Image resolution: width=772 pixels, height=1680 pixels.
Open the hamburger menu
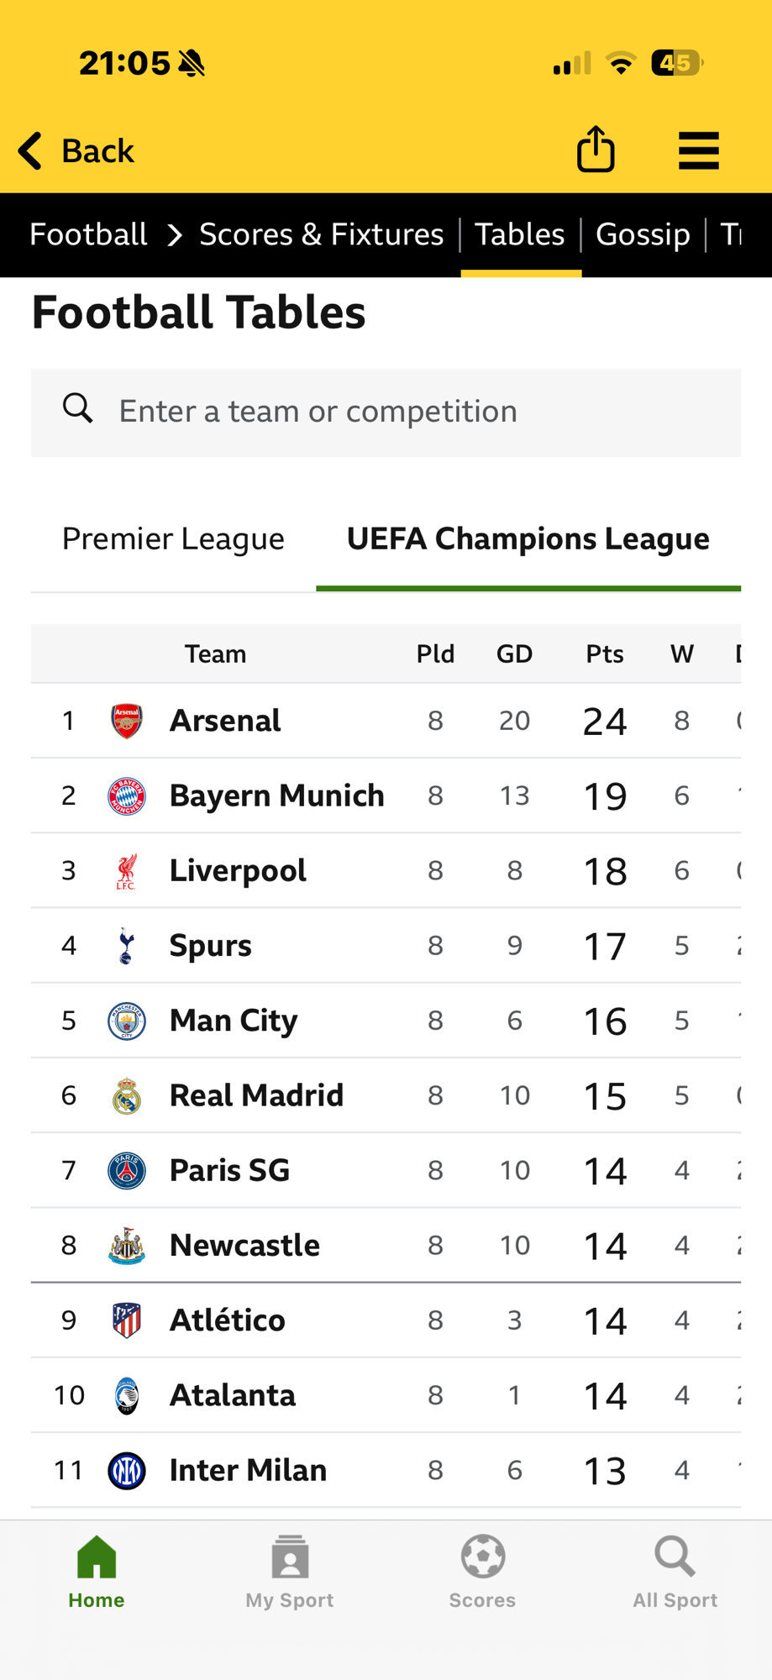tap(698, 151)
